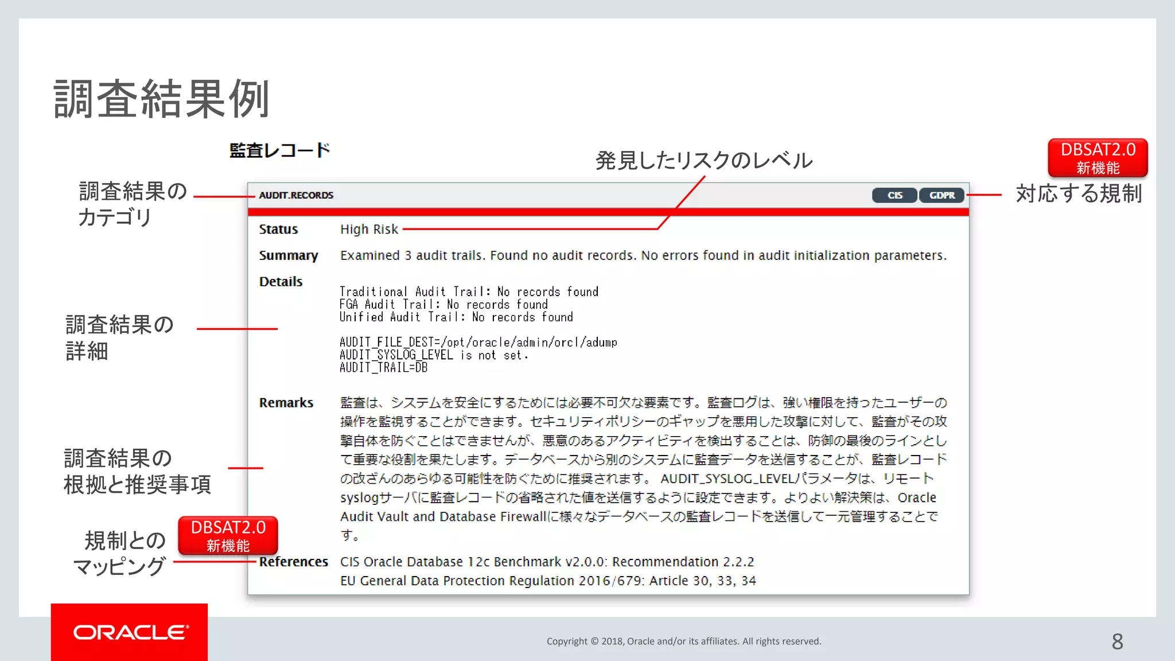Click the DBSAT2.0 新機能 badge near References
This screenshot has width=1175, height=661.
(x=228, y=536)
